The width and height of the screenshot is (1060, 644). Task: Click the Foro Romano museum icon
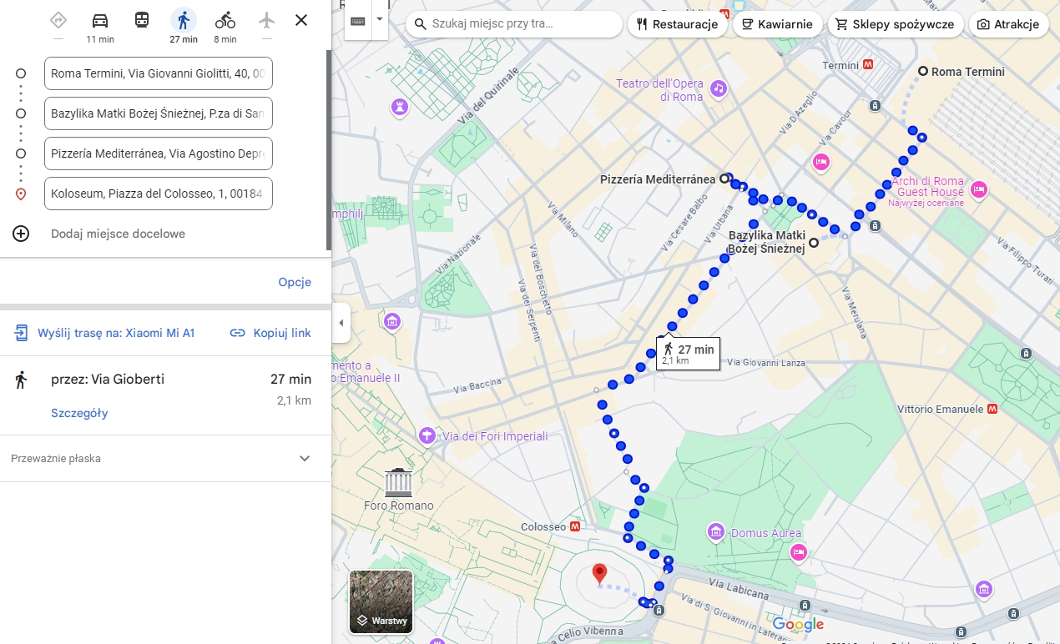(399, 482)
